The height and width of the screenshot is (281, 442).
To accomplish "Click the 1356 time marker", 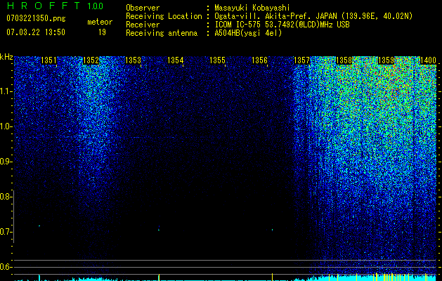I will click(259, 60).
